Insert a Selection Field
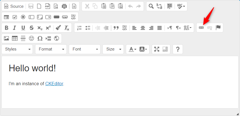The width and height of the screenshot is (240, 116). (x=48, y=17)
